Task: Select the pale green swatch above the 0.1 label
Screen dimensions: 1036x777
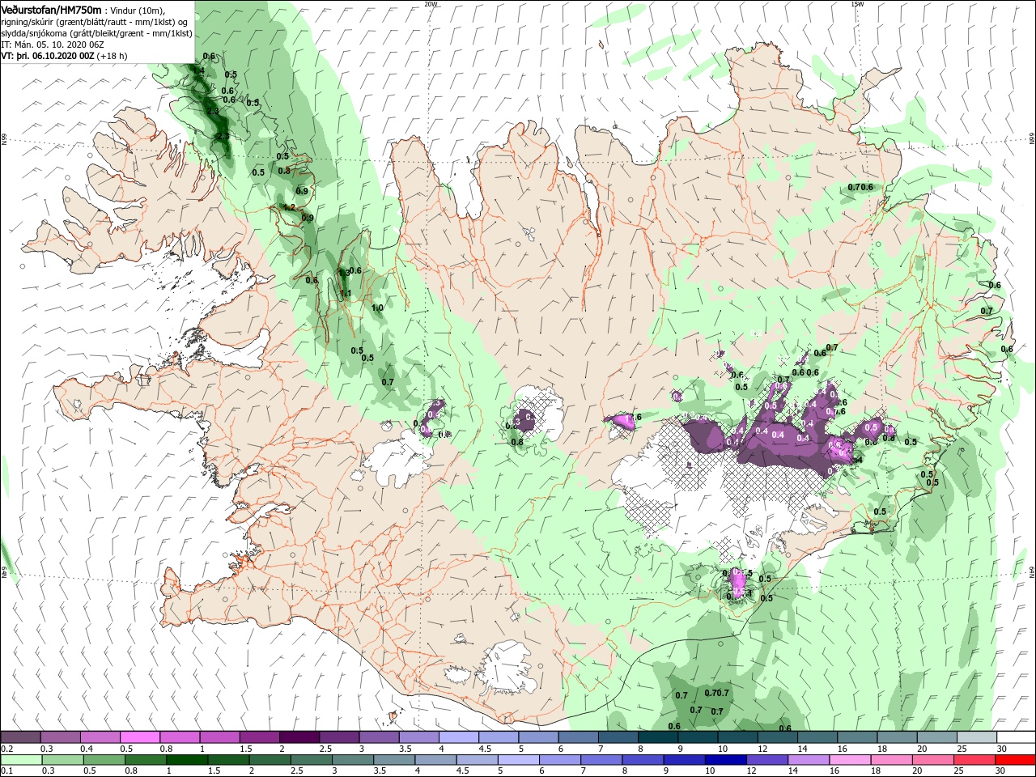Action: (20, 760)
